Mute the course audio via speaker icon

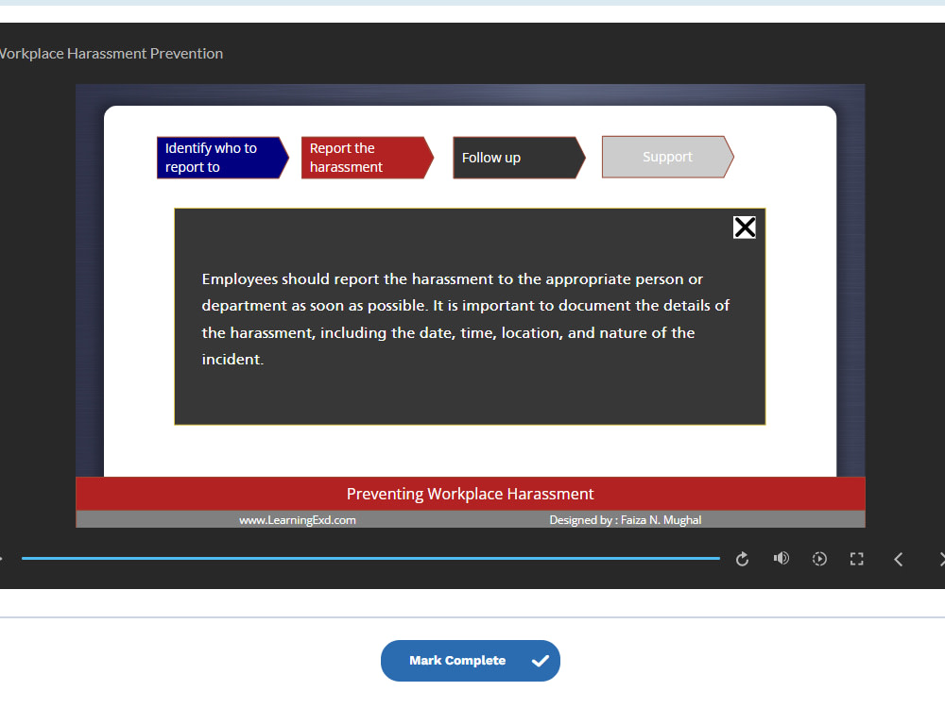(x=782, y=559)
